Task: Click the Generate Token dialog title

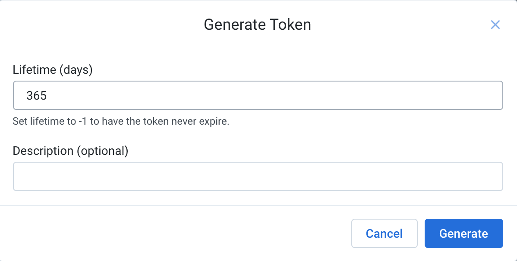Action: click(x=258, y=25)
